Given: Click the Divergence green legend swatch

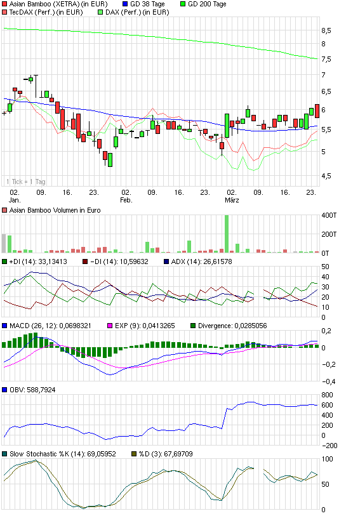Looking at the screenshot, I should pos(193,326).
